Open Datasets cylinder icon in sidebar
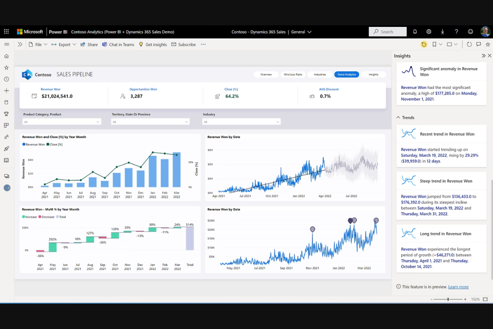Viewport: 493px width, 329px height. click(6, 102)
